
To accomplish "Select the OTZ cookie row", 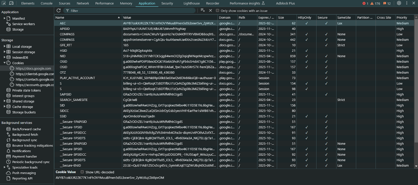I will click(x=234, y=72).
